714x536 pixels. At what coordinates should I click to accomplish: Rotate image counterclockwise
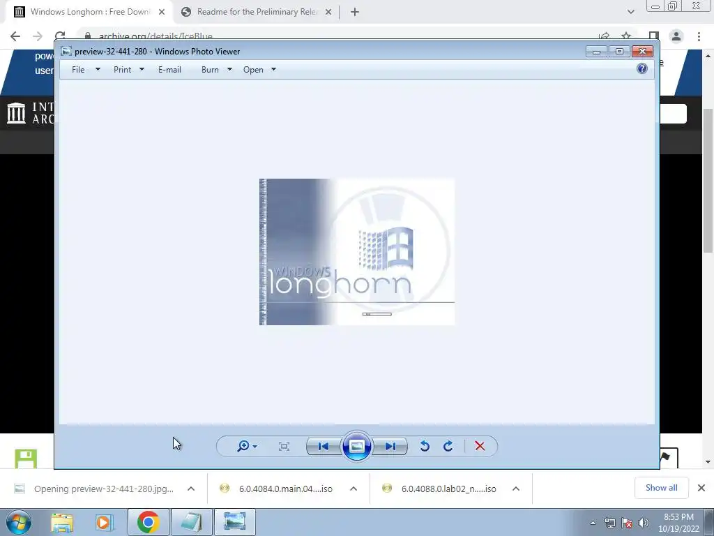425,446
